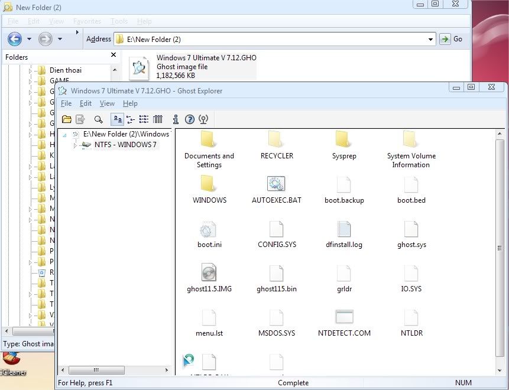The width and height of the screenshot is (509, 390).
Task: Click the Find magnifier toolbar icon
Action: (x=98, y=119)
